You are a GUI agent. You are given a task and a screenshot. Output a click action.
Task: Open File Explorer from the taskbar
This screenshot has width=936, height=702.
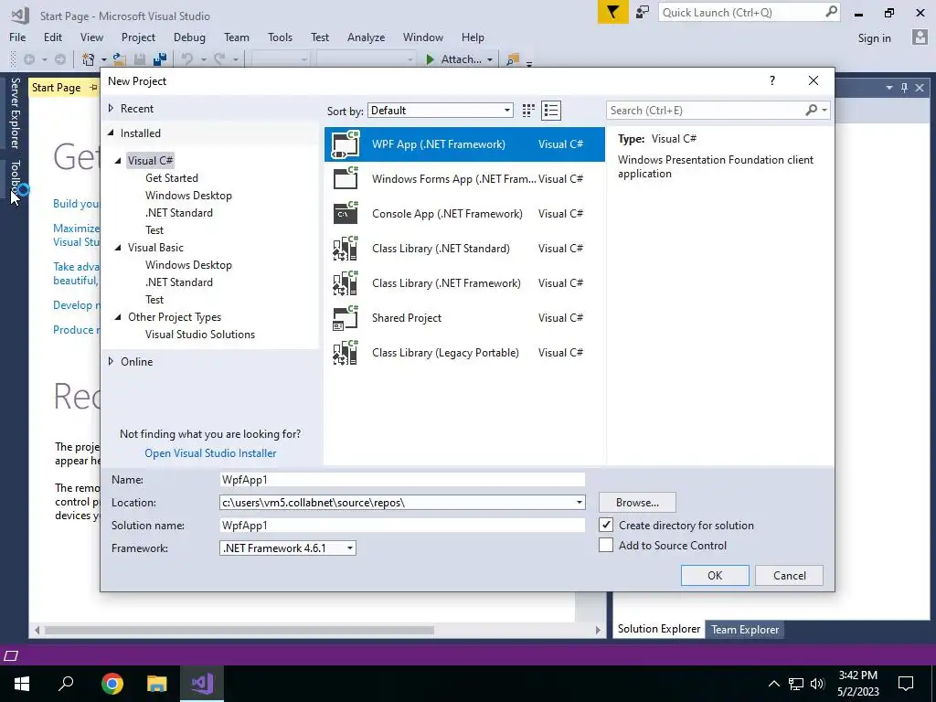click(157, 684)
